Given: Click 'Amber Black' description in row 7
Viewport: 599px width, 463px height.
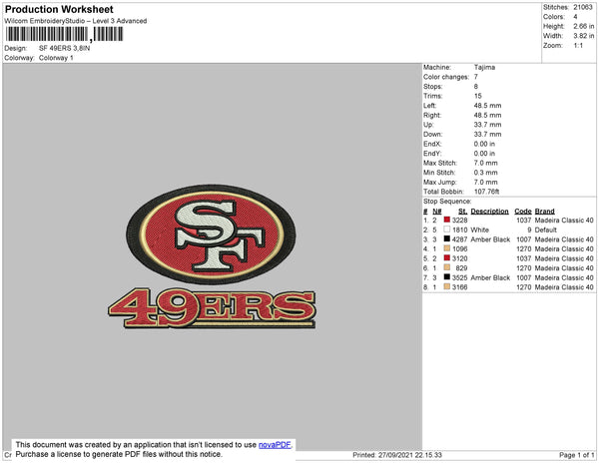Looking at the screenshot, I should tap(490, 277).
